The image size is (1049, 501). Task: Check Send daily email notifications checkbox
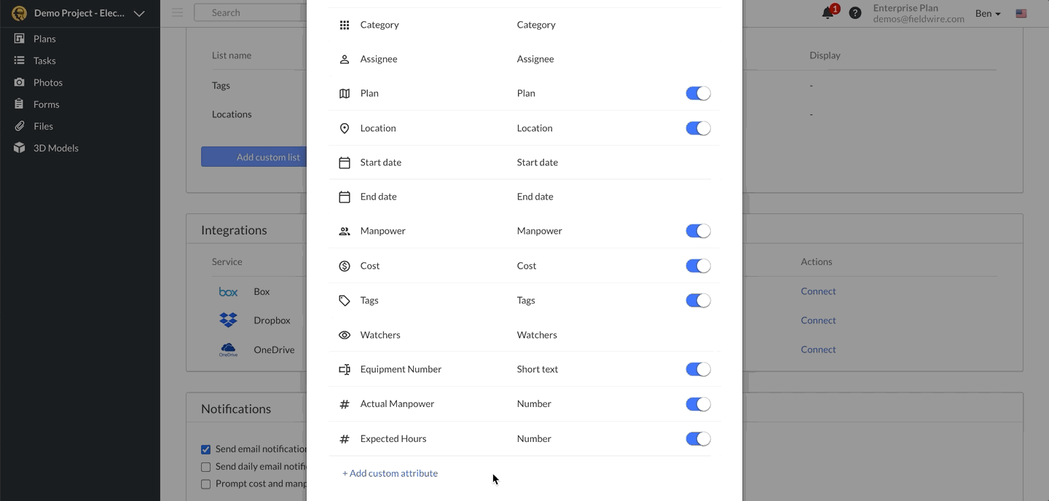[205, 467]
